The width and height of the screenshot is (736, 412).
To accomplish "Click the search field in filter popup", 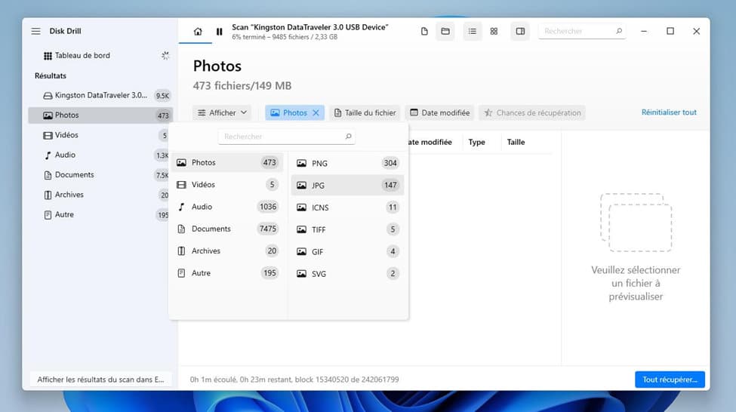I will click(286, 137).
